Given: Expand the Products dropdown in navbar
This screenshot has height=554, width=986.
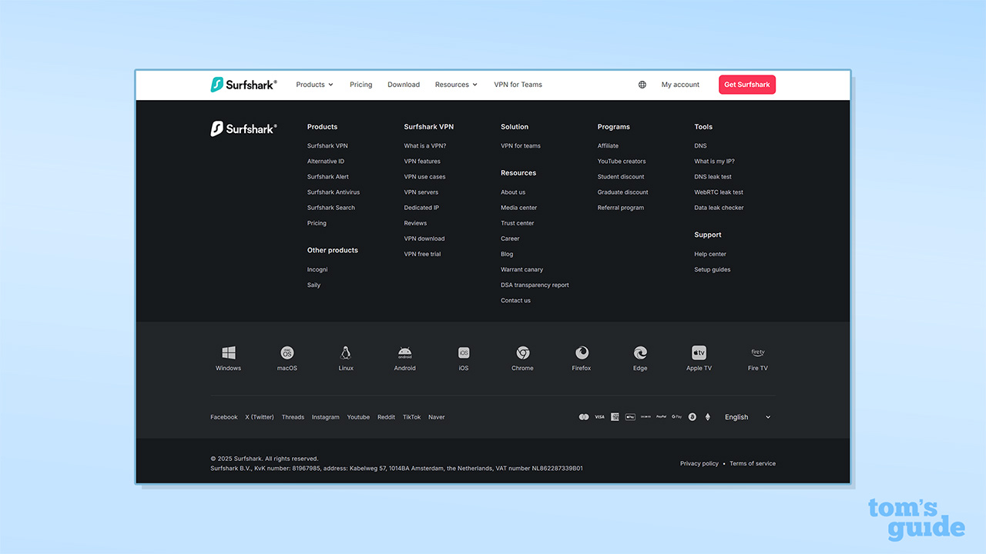Looking at the screenshot, I should click(314, 85).
